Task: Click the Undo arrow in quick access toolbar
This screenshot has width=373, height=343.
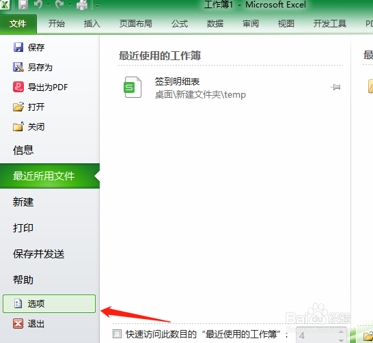Action: (38, 5)
